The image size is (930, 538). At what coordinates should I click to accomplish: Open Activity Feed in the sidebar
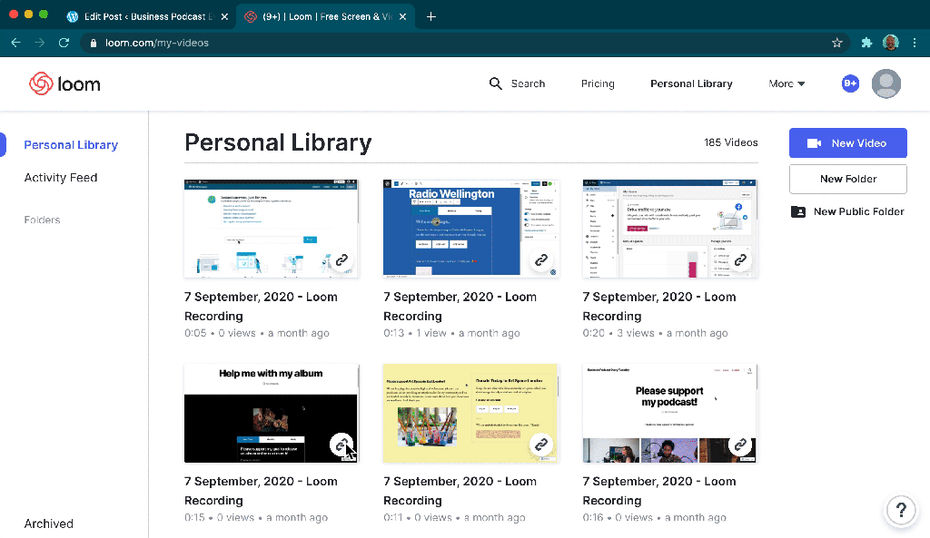[61, 178]
